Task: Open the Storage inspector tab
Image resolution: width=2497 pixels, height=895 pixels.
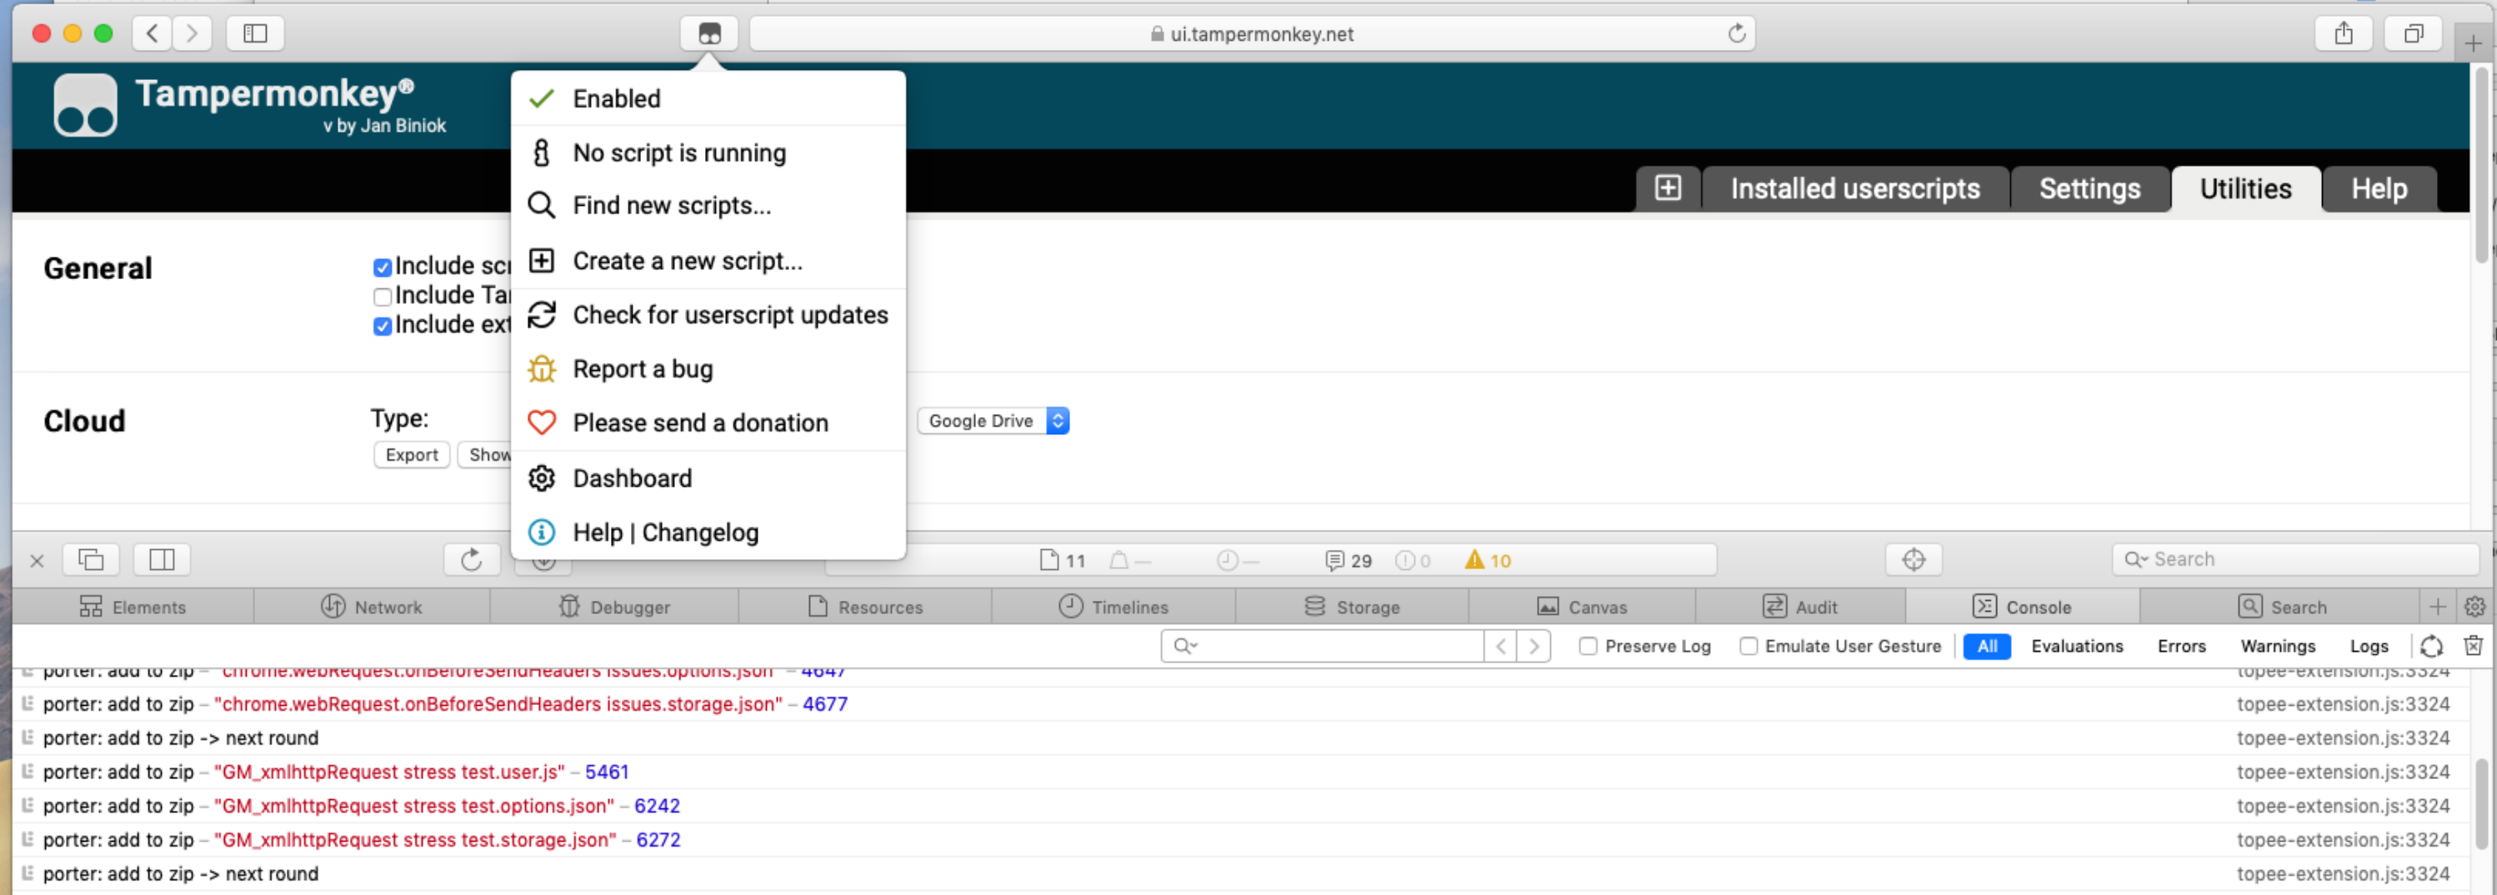Action: [1352, 607]
